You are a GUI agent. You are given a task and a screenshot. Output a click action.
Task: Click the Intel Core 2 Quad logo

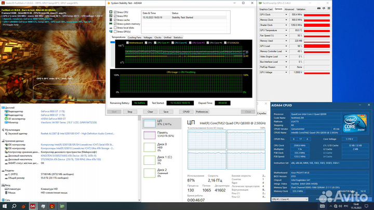pos(354,123)
